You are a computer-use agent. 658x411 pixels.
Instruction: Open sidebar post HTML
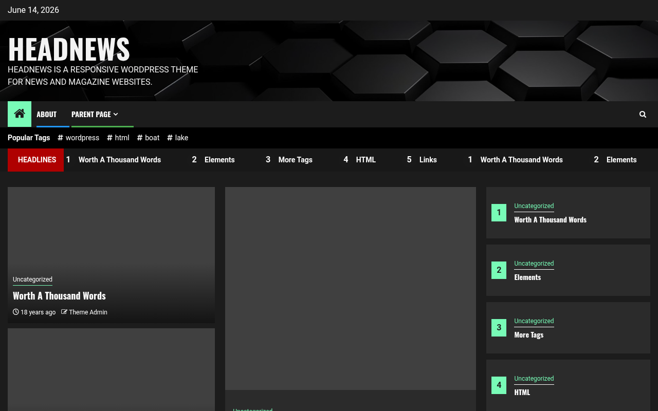522,393
